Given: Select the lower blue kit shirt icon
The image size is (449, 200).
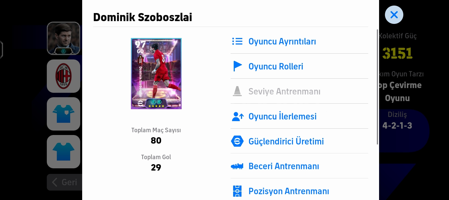Looking at the screenshot, I should (x=64, y=152).
